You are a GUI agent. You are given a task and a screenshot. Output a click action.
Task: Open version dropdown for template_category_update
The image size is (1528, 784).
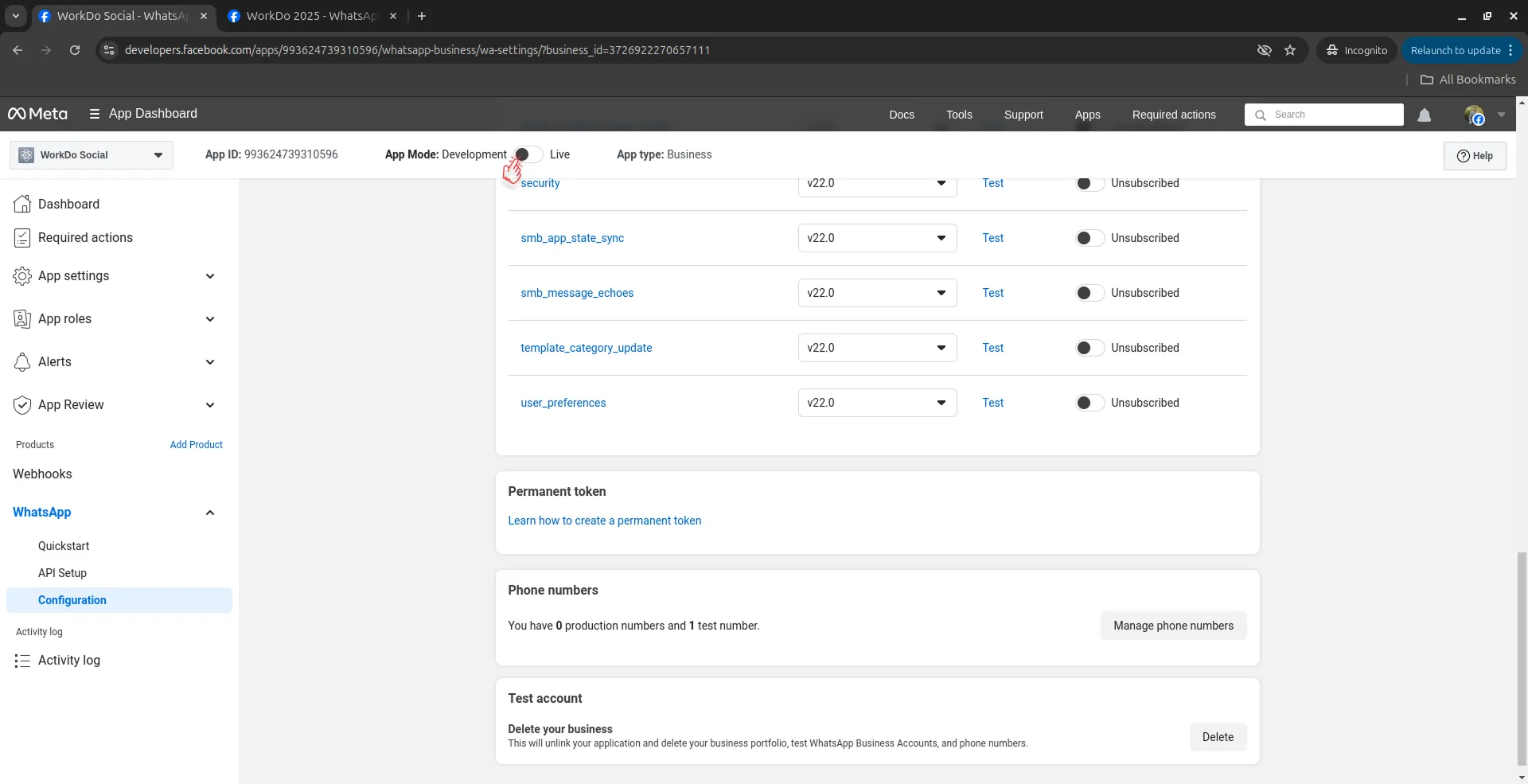click(x=877, y=348)
